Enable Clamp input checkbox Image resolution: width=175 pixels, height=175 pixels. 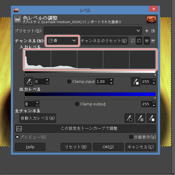click(69, 81)
